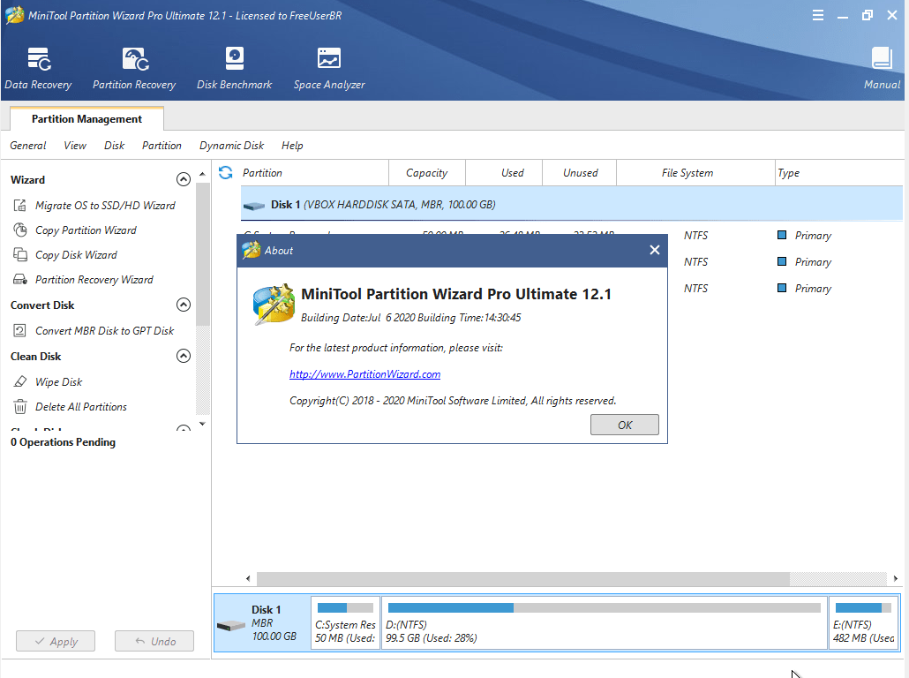
Task: Click Convert MBR Disk to GPT Disk label
Action: click(x=104, y=330)
